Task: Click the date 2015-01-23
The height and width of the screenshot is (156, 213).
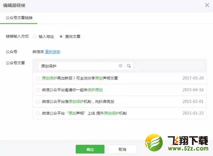Action: (193, 113)
